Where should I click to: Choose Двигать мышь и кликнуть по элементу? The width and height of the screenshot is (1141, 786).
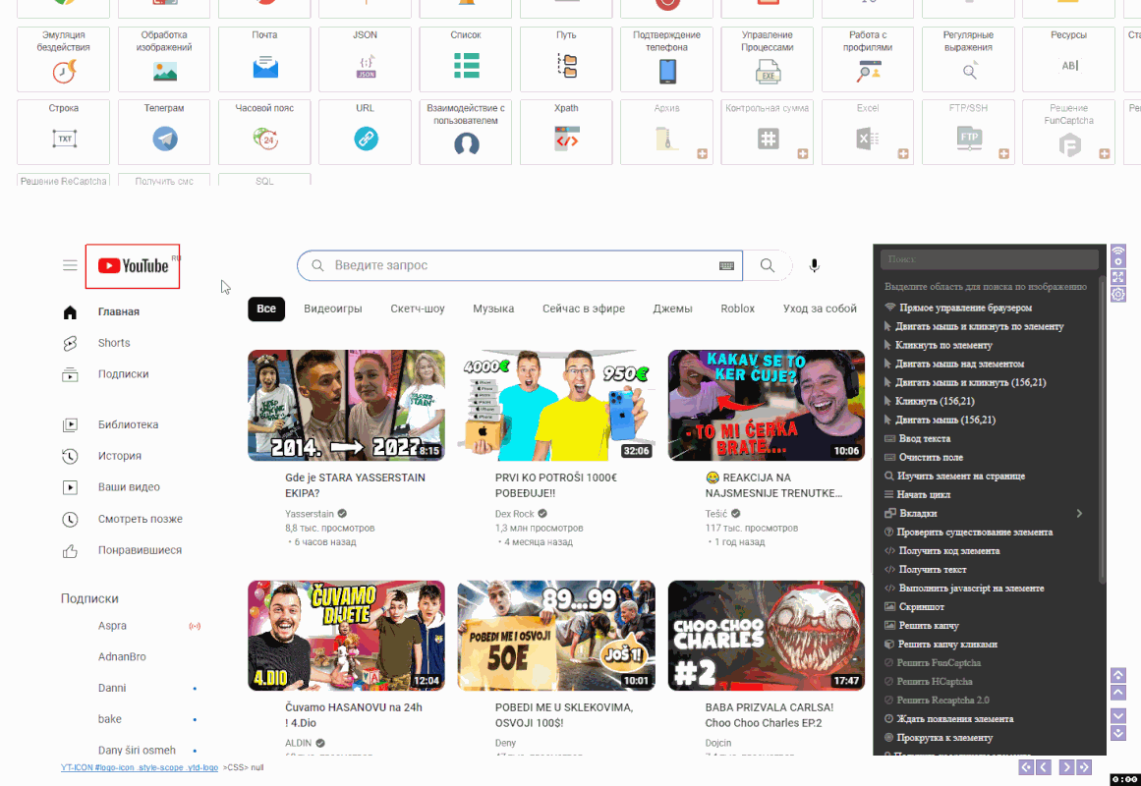979,327
